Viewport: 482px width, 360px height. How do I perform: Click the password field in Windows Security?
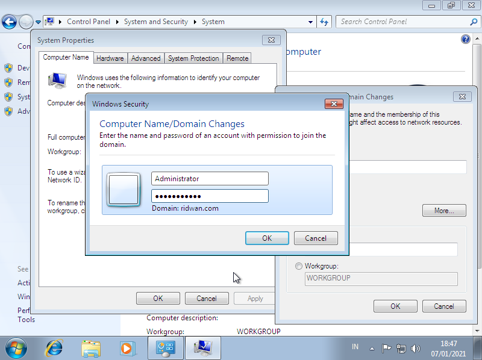point(210,196)
